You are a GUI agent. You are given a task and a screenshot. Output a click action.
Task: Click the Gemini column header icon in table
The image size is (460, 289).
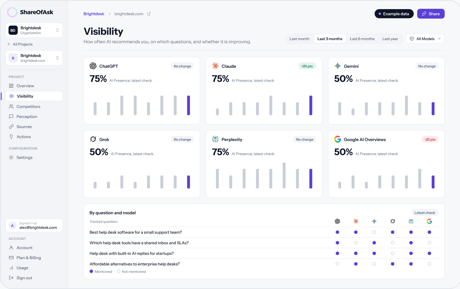pyautogui.click(x=374, y=221)
